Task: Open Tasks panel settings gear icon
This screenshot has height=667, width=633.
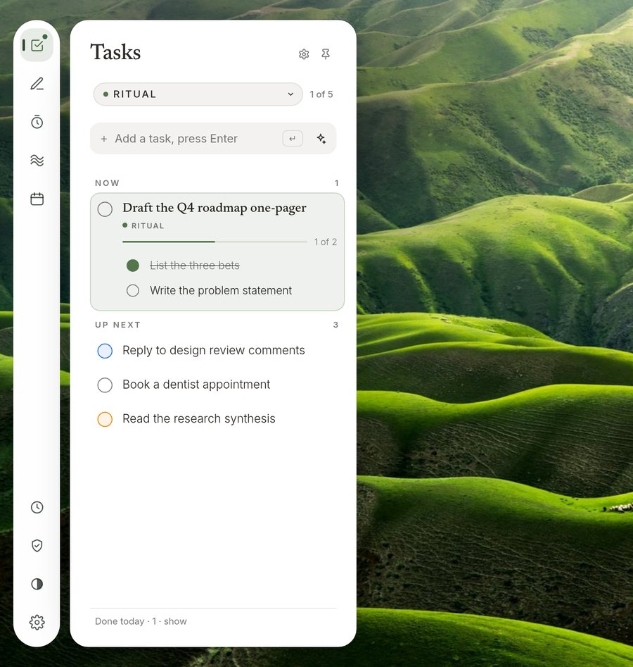Action: pos(304,54)
